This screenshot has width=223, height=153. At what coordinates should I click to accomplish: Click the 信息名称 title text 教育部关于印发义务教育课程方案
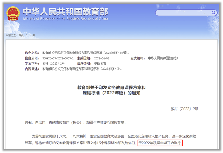tap(86, 53)
